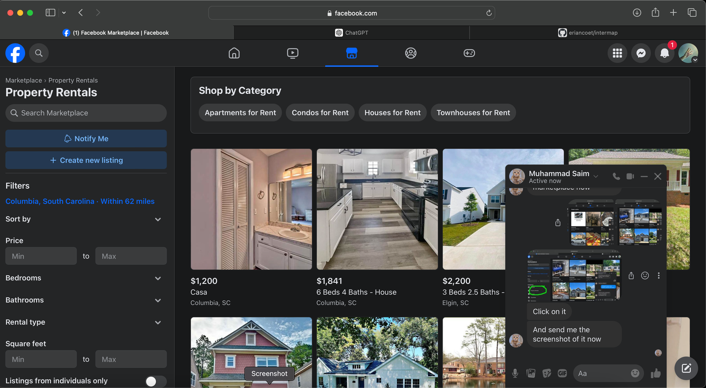Send a thumbs-up like in chat

656,373
